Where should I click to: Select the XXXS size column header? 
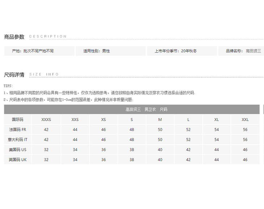click(x=46, y=119)
